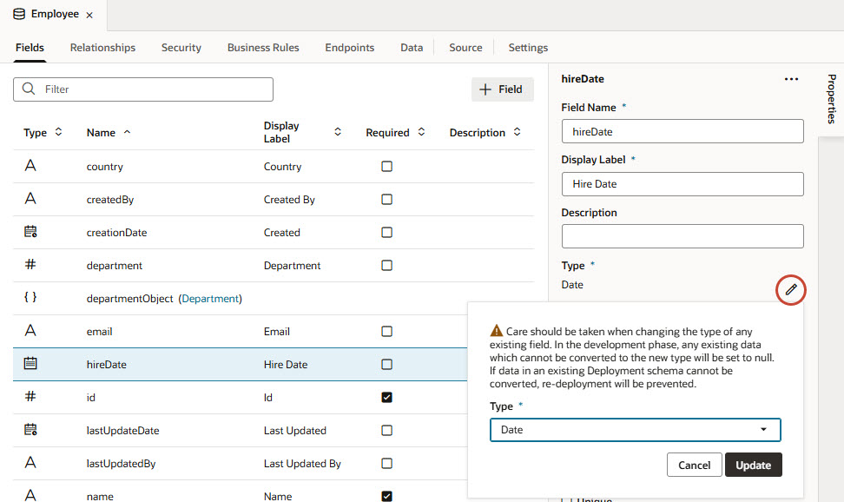Click into the Filter search field
This screenshot has height=502, width=844.
tap(155, 89)
